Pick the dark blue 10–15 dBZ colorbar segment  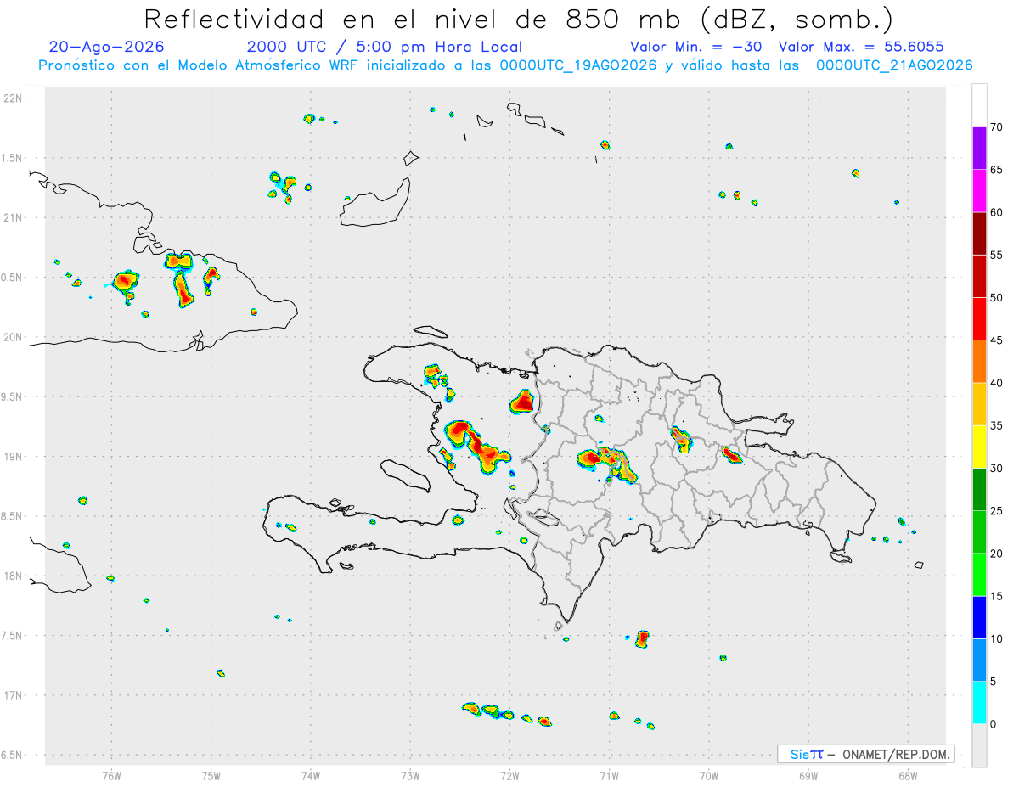tap(979, 617)
